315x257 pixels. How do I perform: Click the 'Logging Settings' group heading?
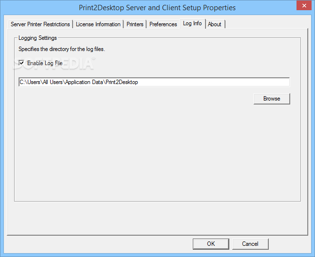pos(37,38)
